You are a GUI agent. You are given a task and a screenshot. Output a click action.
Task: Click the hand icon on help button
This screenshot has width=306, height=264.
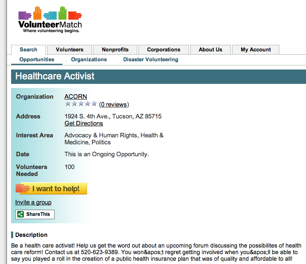(23, 189)
